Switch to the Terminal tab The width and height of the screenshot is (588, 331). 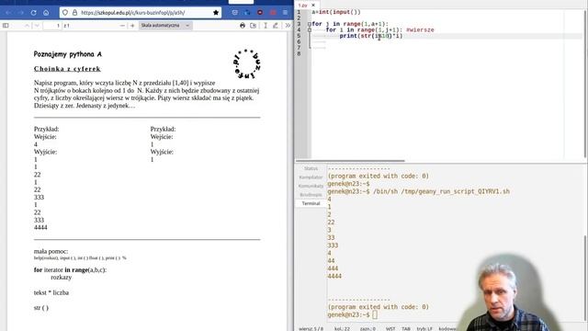point(311,203)
